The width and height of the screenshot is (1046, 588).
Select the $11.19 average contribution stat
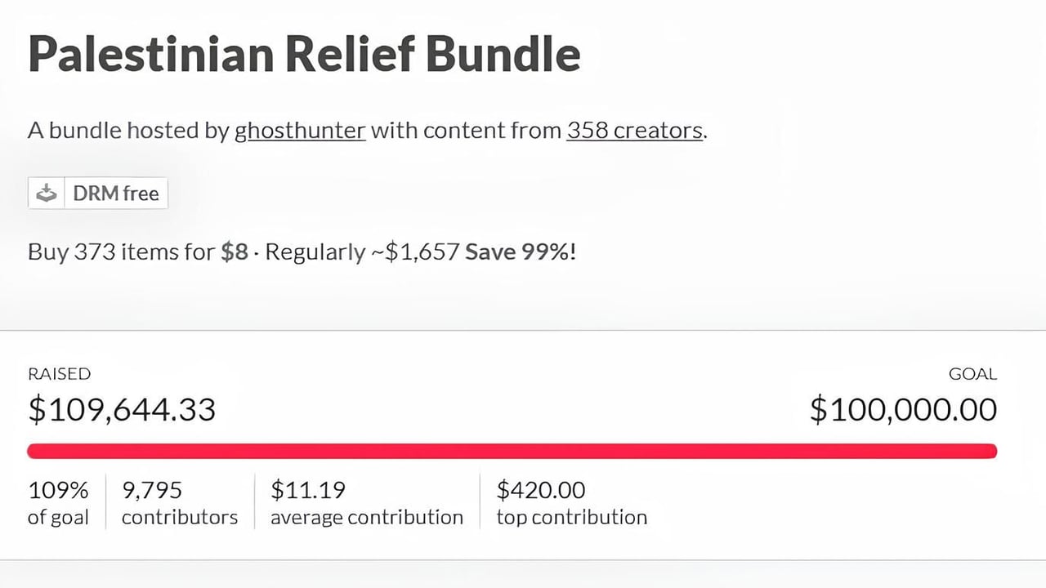tap(367, 503)
